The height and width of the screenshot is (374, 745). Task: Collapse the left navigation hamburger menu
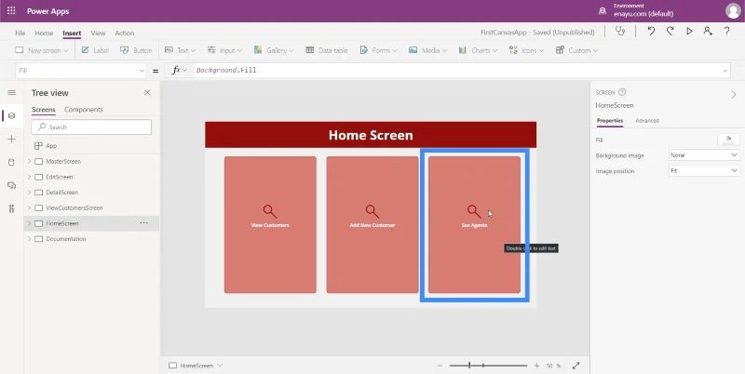[12, 92]
